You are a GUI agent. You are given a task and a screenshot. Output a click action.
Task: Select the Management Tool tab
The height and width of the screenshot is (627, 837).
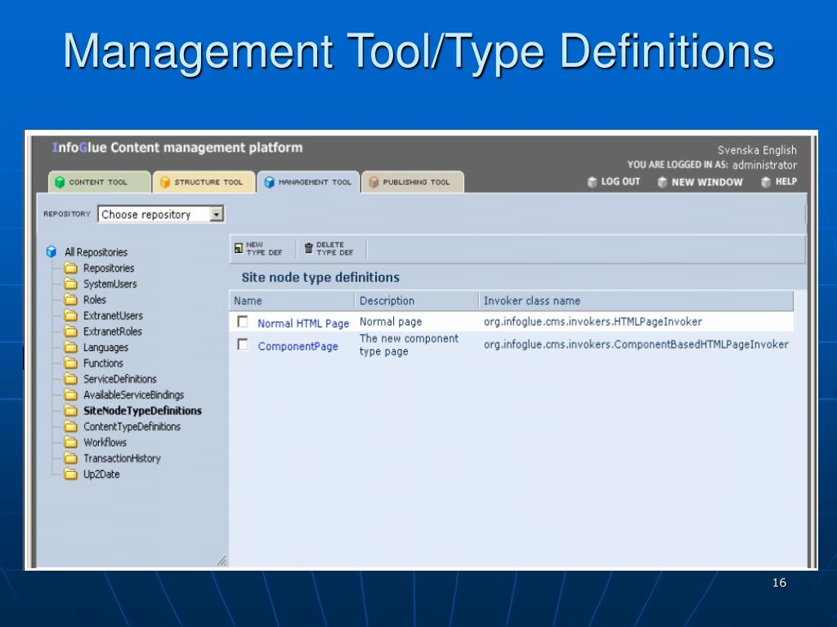pos(308,182)
